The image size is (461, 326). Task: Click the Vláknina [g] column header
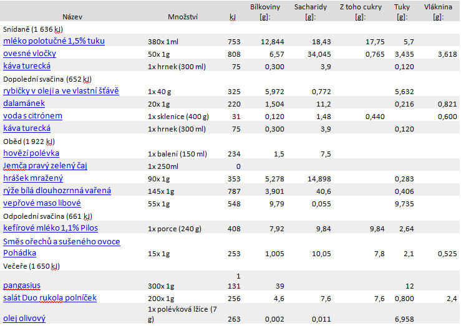click(x=438, y=12)
